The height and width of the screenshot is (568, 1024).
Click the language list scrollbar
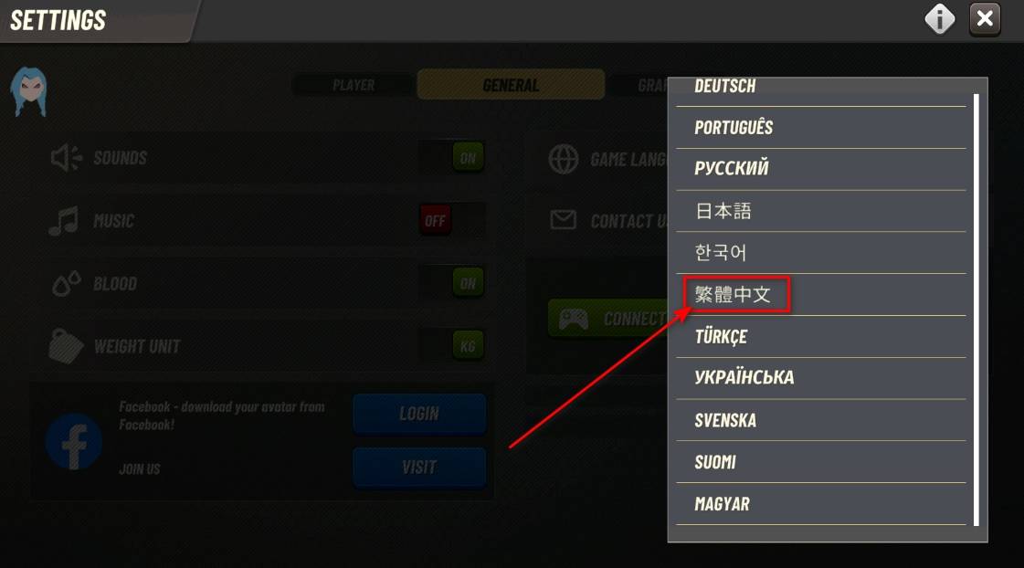pos(976,310)
